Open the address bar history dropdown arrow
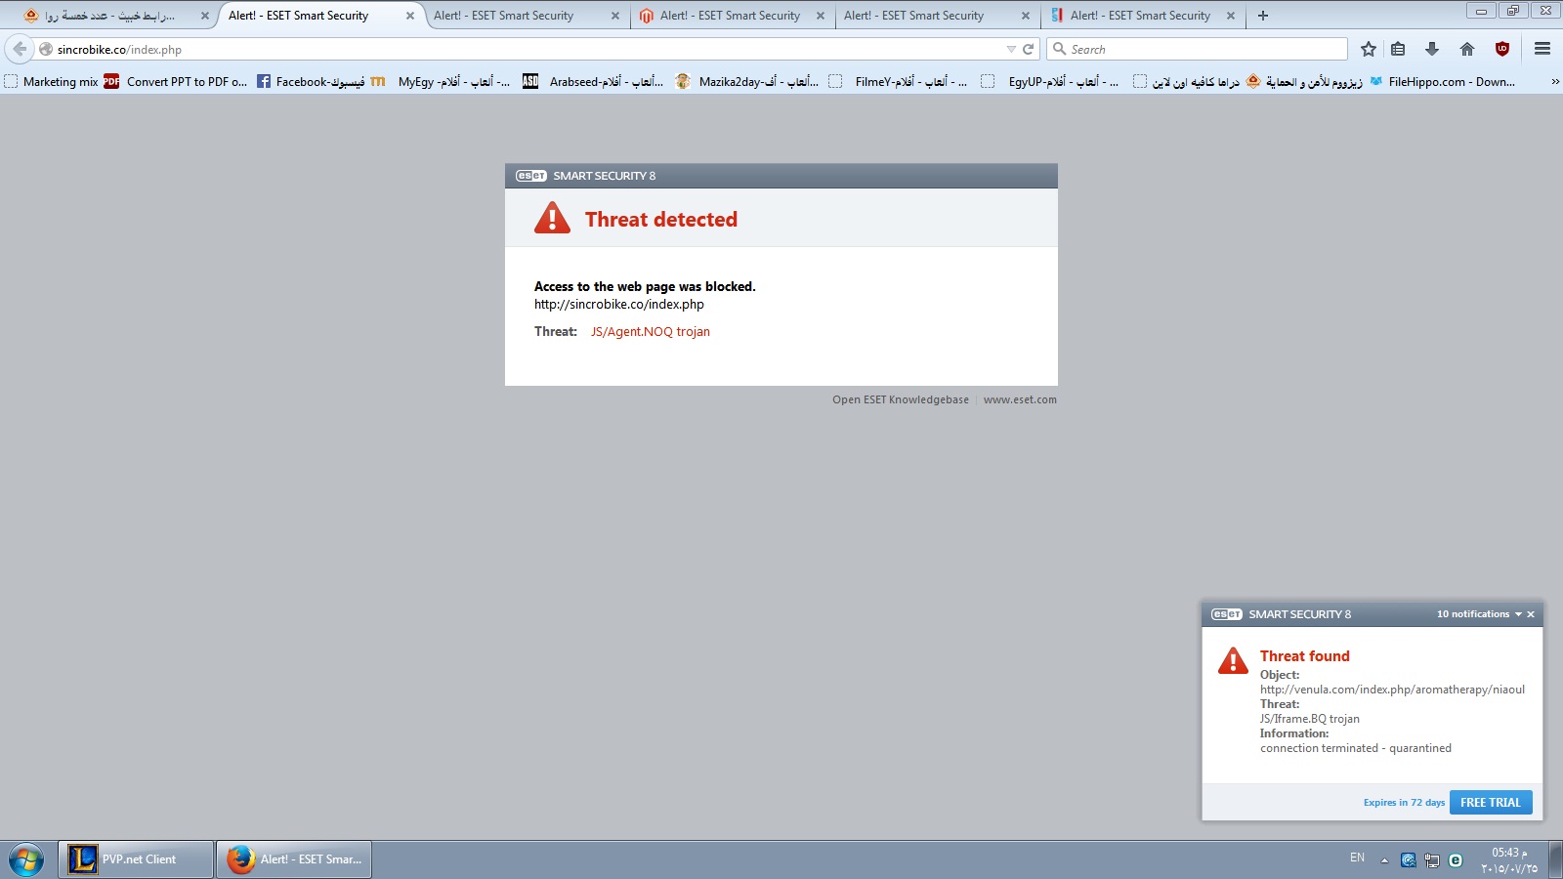Viewport: 1563px width, 879px height. [1011, 49]
